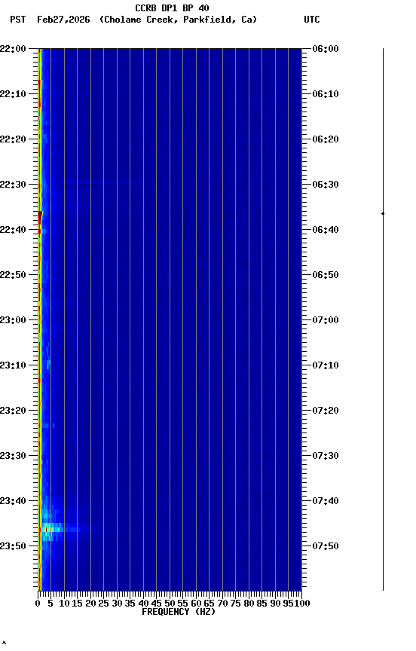This screenshot has height=651, width=416.
Task: Click the 90 Hz frequency tick label
Action: point(275,604)
